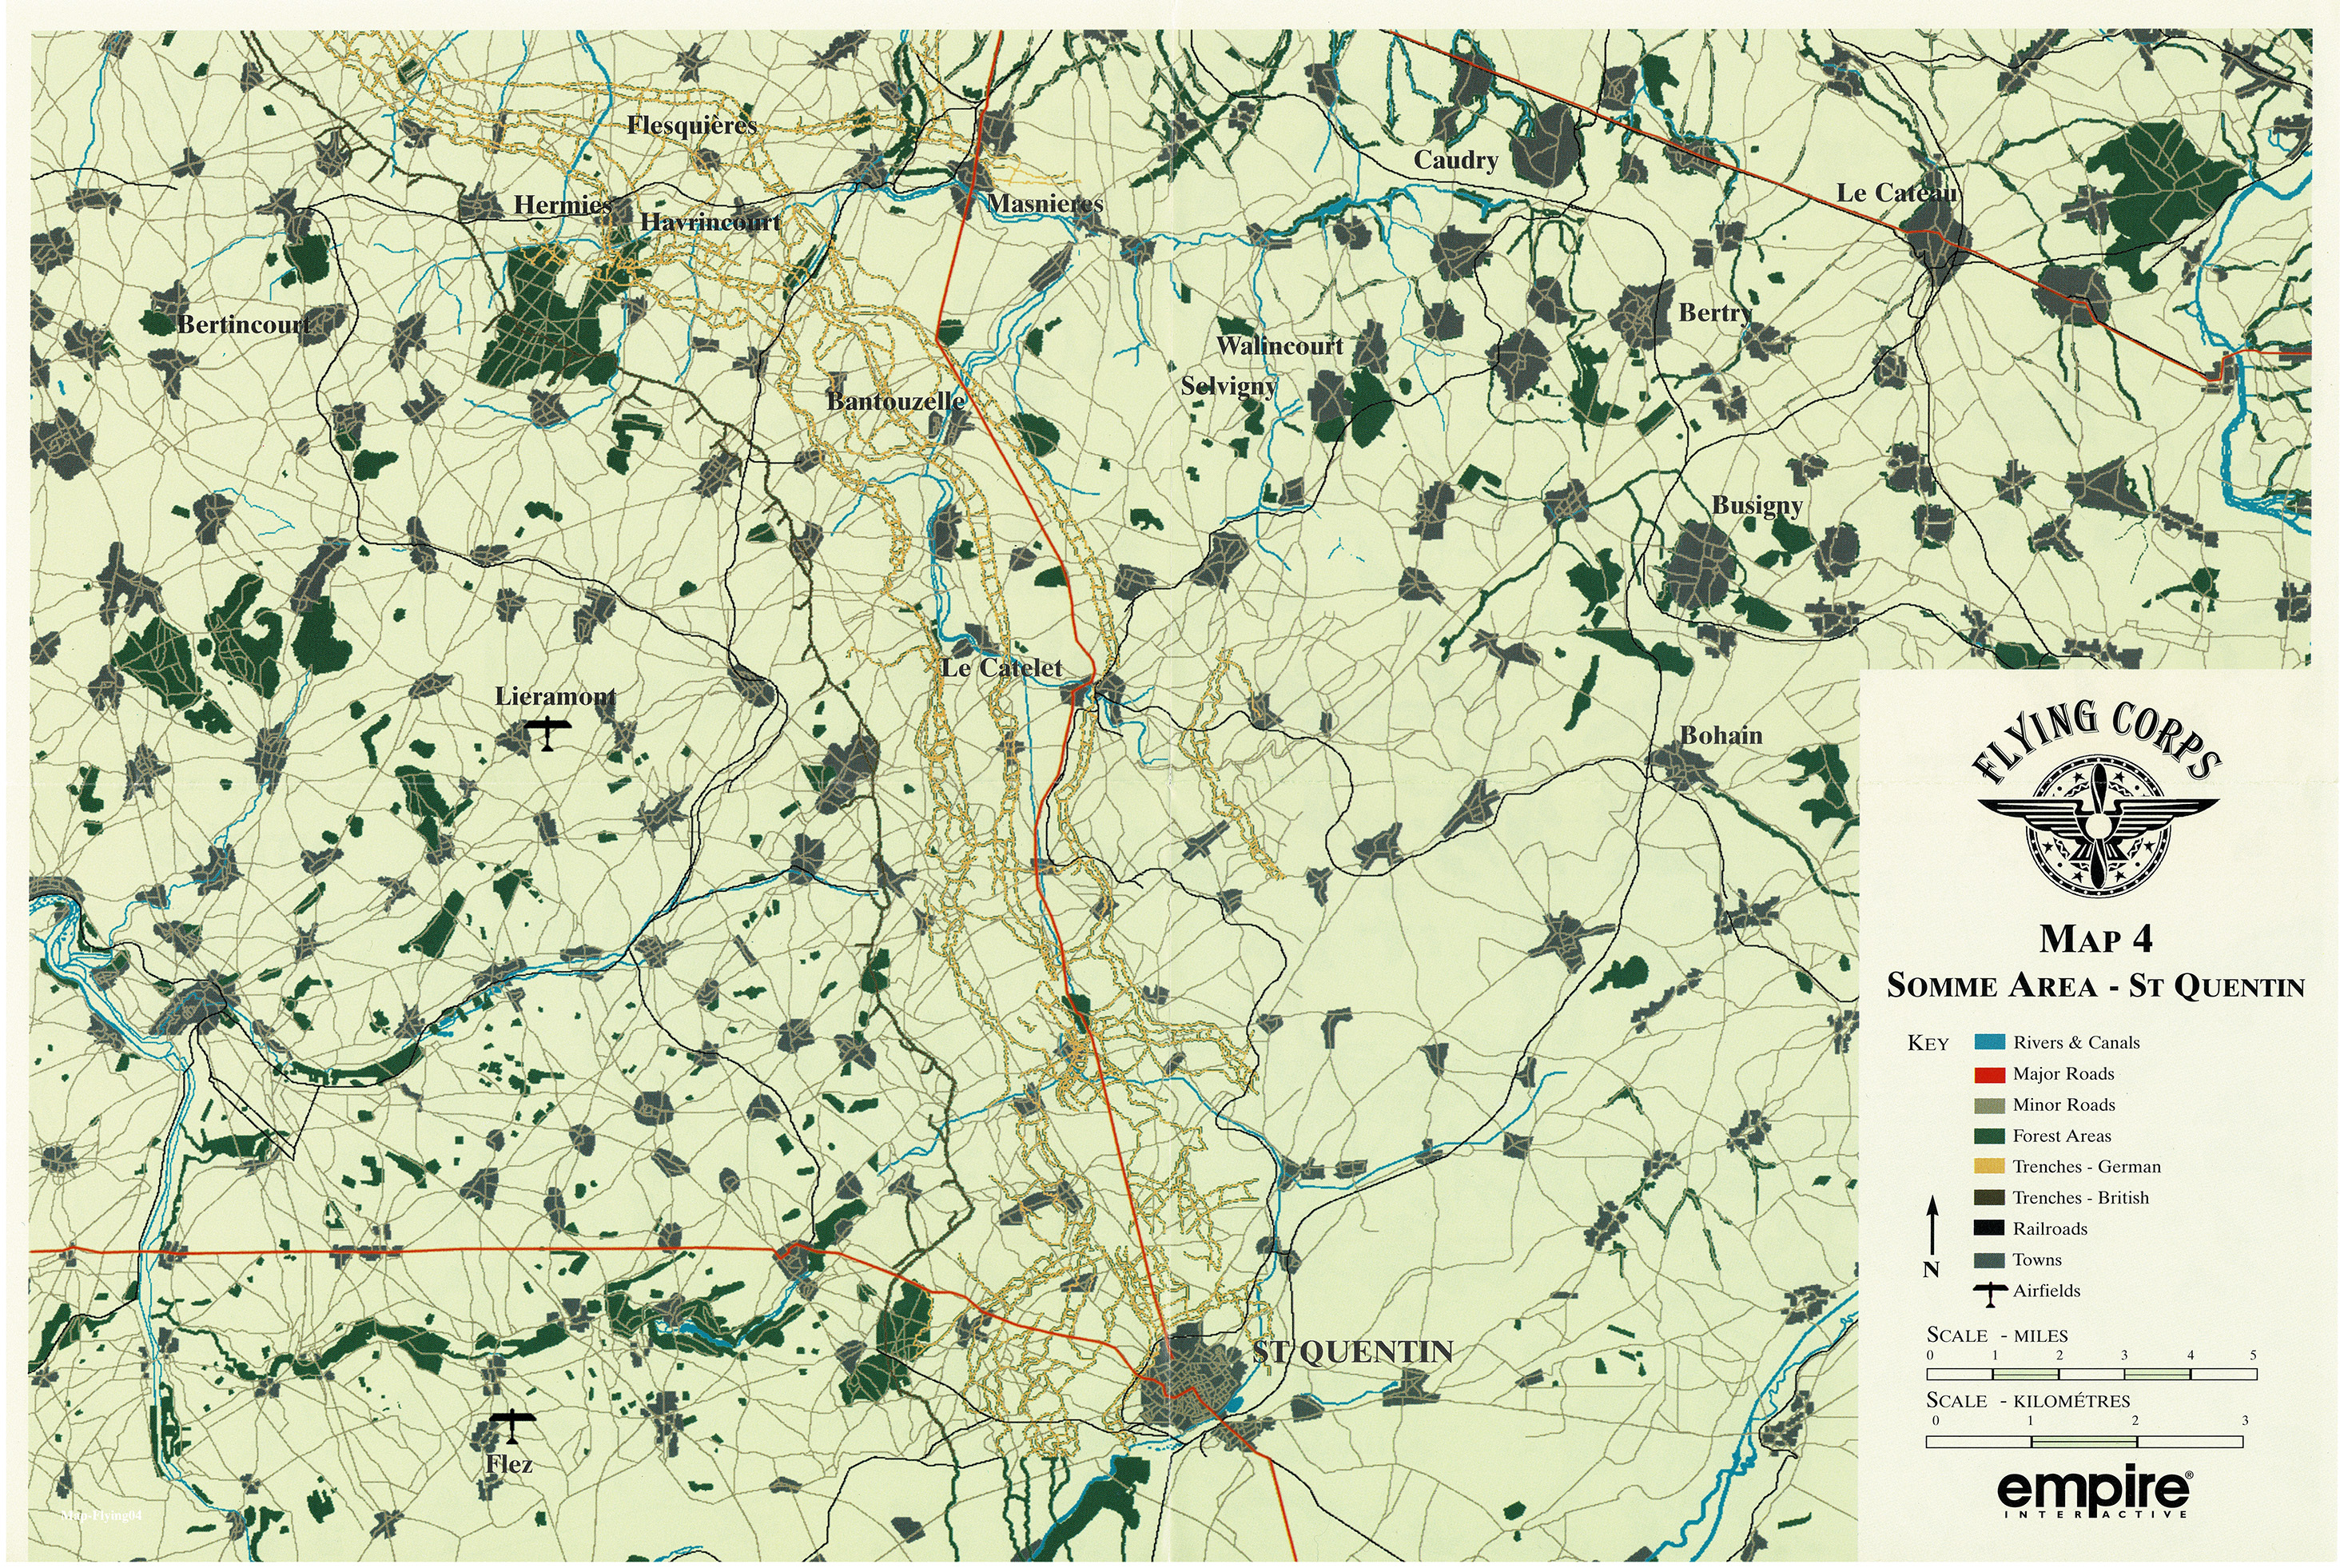Screen dimensions: 2340x1568
Task: Click the Trenches - German legend text
Action: pyautogui.click(x=2087, y=1167)
